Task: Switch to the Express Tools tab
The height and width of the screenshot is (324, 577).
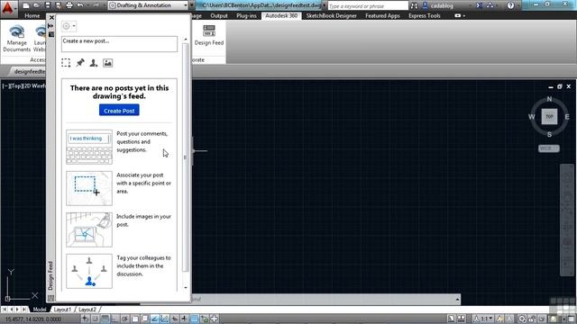Action: [425, 16]
